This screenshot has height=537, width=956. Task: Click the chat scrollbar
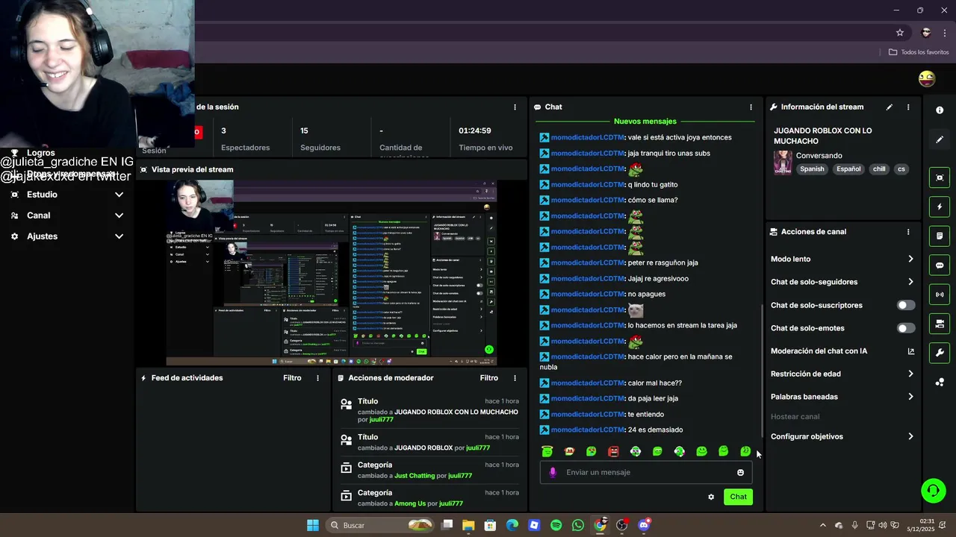point(761,371)
